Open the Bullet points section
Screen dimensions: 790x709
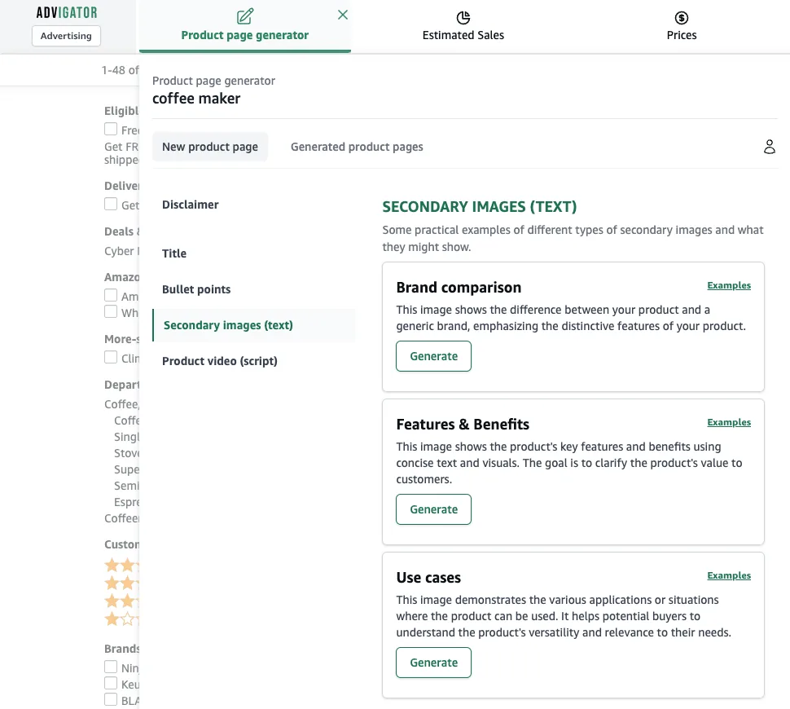[x=196, y=289]
